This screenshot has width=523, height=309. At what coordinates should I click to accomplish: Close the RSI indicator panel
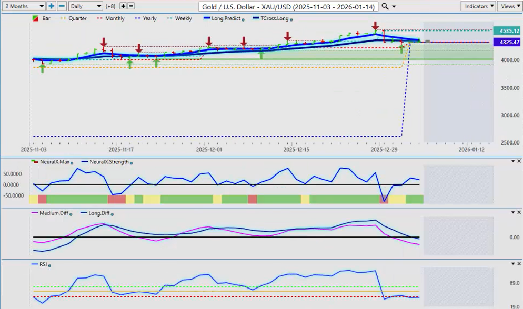pos(518,263)
